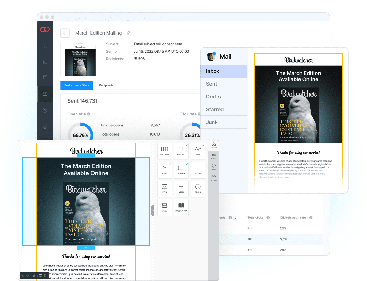Viewport: 367px width, 281px height.
Task: Click the Sent 146,731 heading
Action: click(82, 101)
